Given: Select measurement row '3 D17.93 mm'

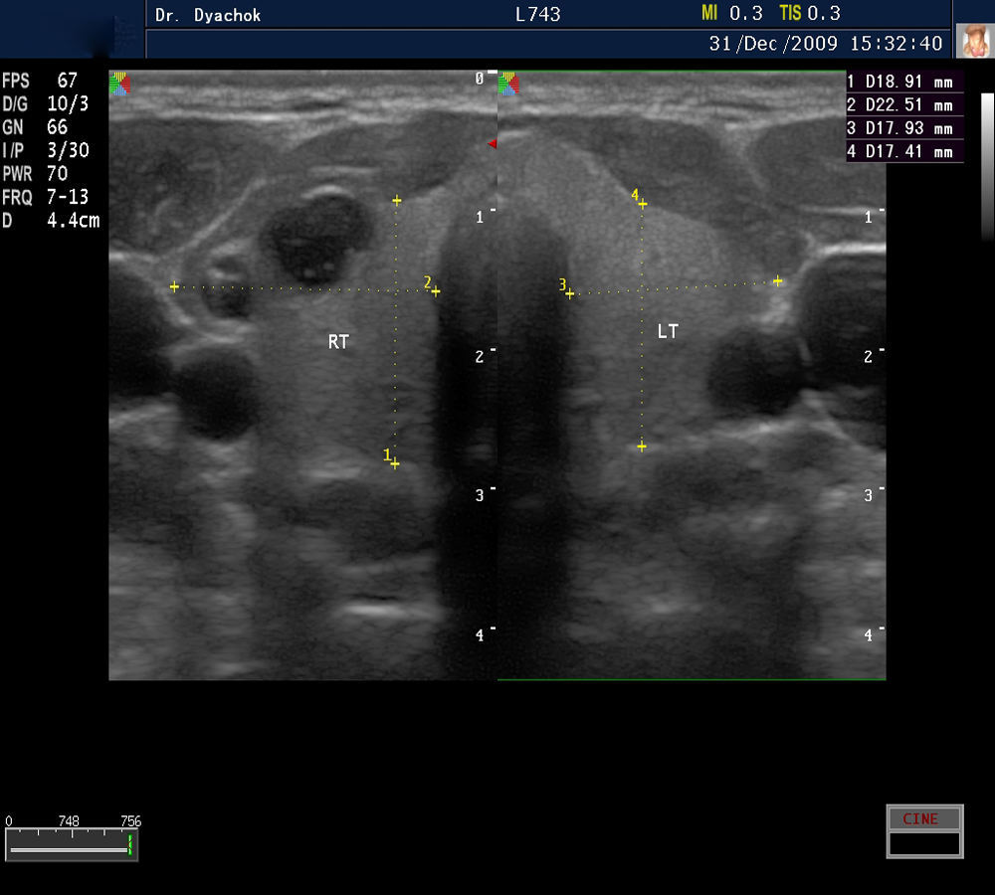Looking at the screenshot, I should point(904,128).
